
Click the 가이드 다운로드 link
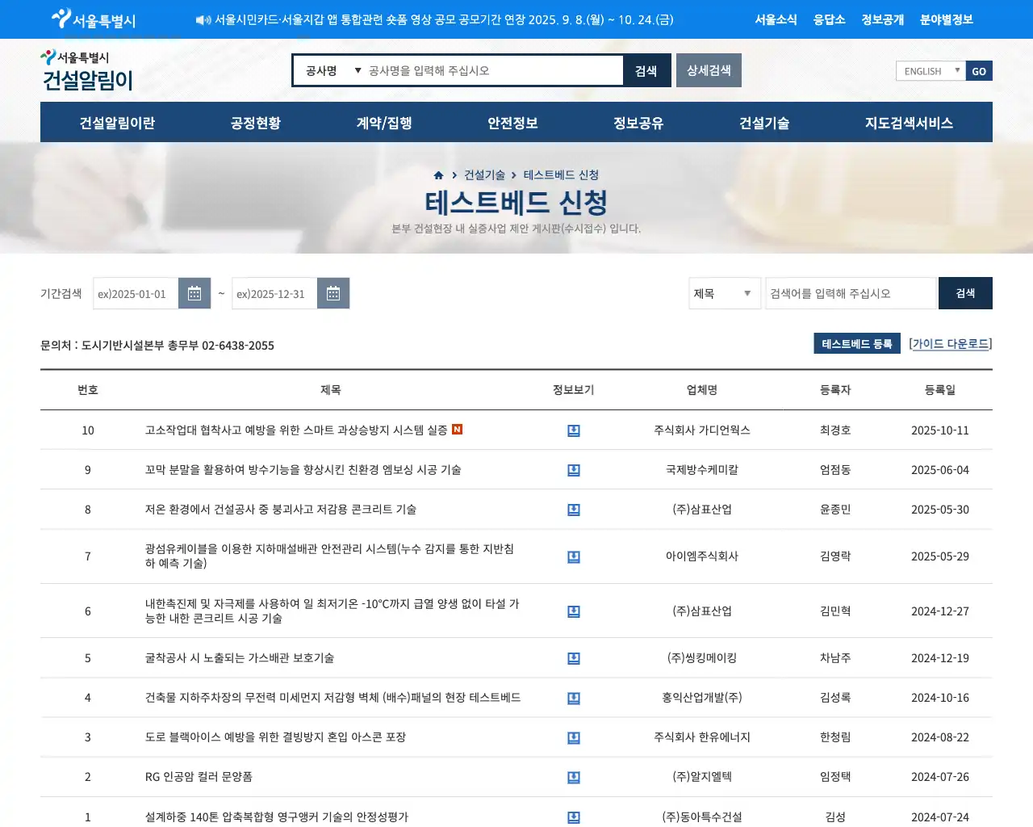pyautogui.click(x=951, y=344)
